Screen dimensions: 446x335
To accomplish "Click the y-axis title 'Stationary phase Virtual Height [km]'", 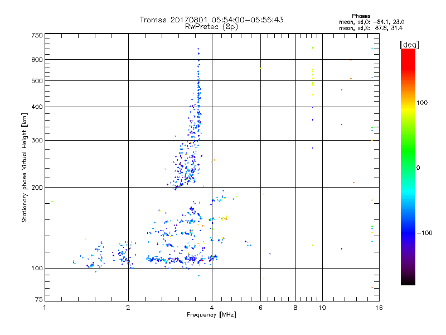I will (24, 168).
